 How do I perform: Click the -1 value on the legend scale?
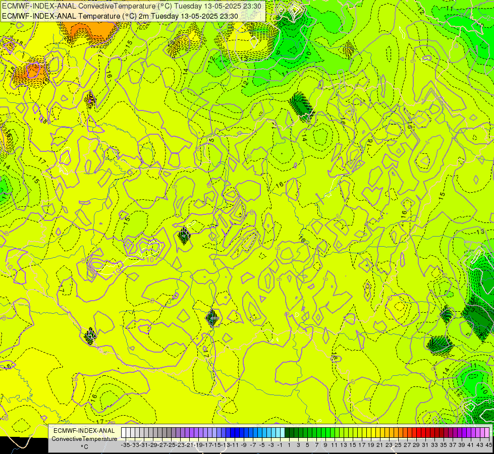coord(280,445)
